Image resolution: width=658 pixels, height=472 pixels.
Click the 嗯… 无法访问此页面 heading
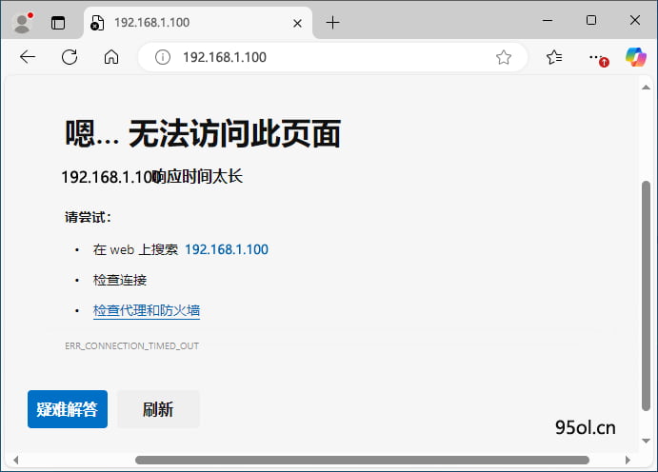[x=202, y=133]
